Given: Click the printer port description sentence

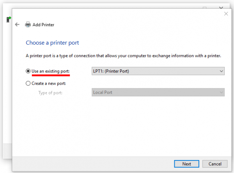Looking at the screenshot, I should pos(123,56).
